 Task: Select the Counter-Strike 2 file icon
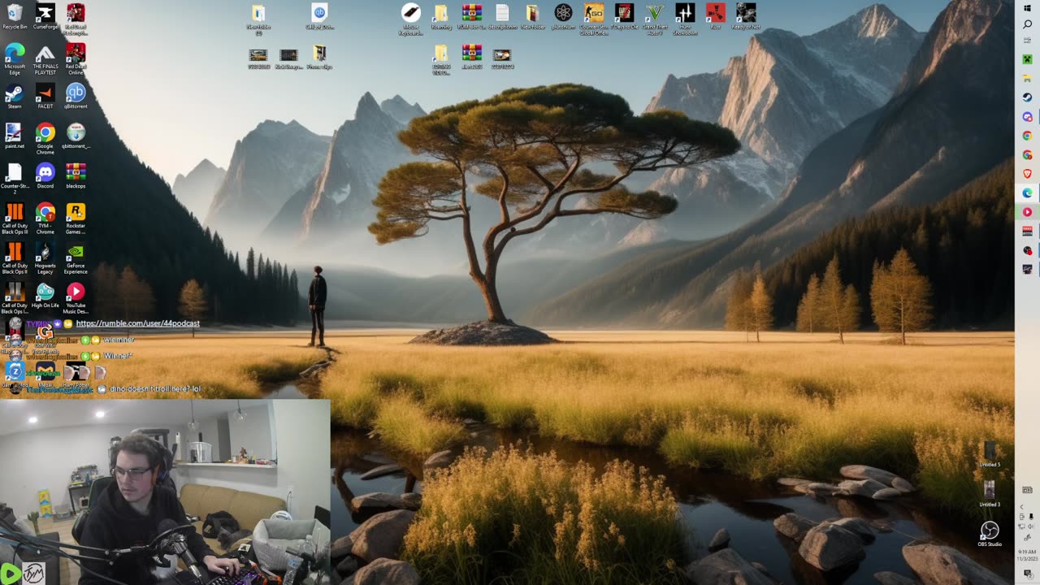click(x=15, y=178)
